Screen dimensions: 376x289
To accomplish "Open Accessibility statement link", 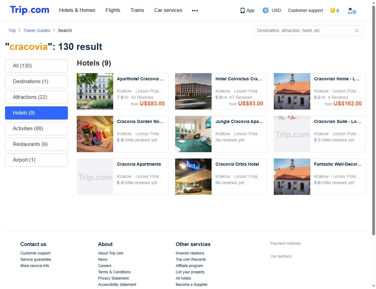I will coord(117,285).
